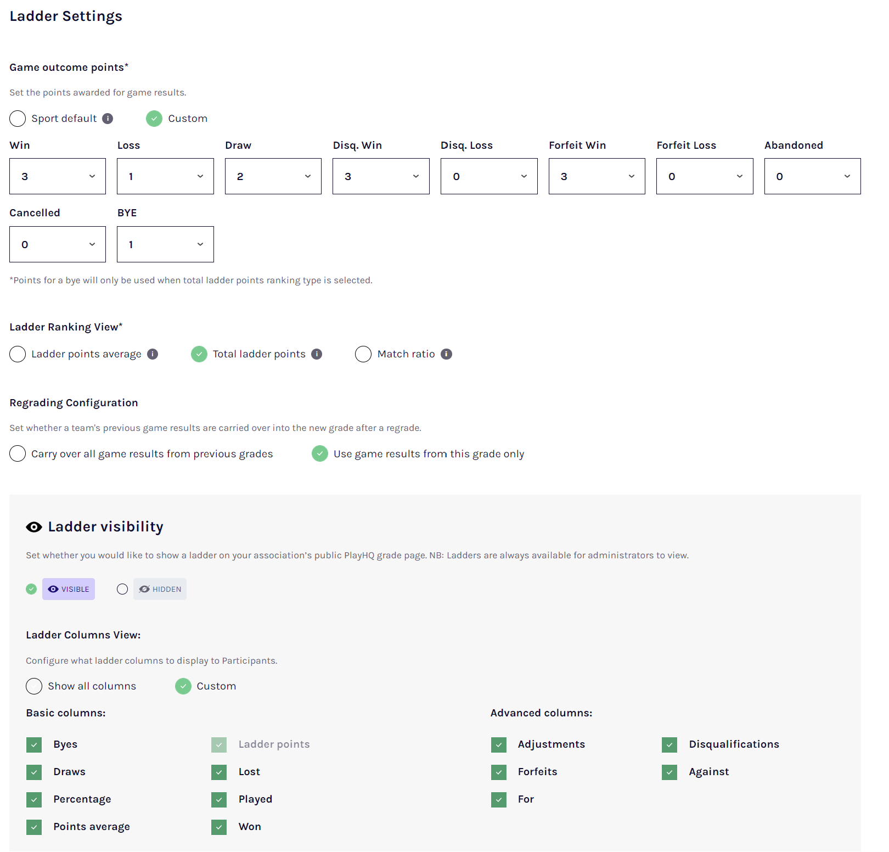Select Carry over all game results option
Screen dimensions: 889x852
[18, 454]
